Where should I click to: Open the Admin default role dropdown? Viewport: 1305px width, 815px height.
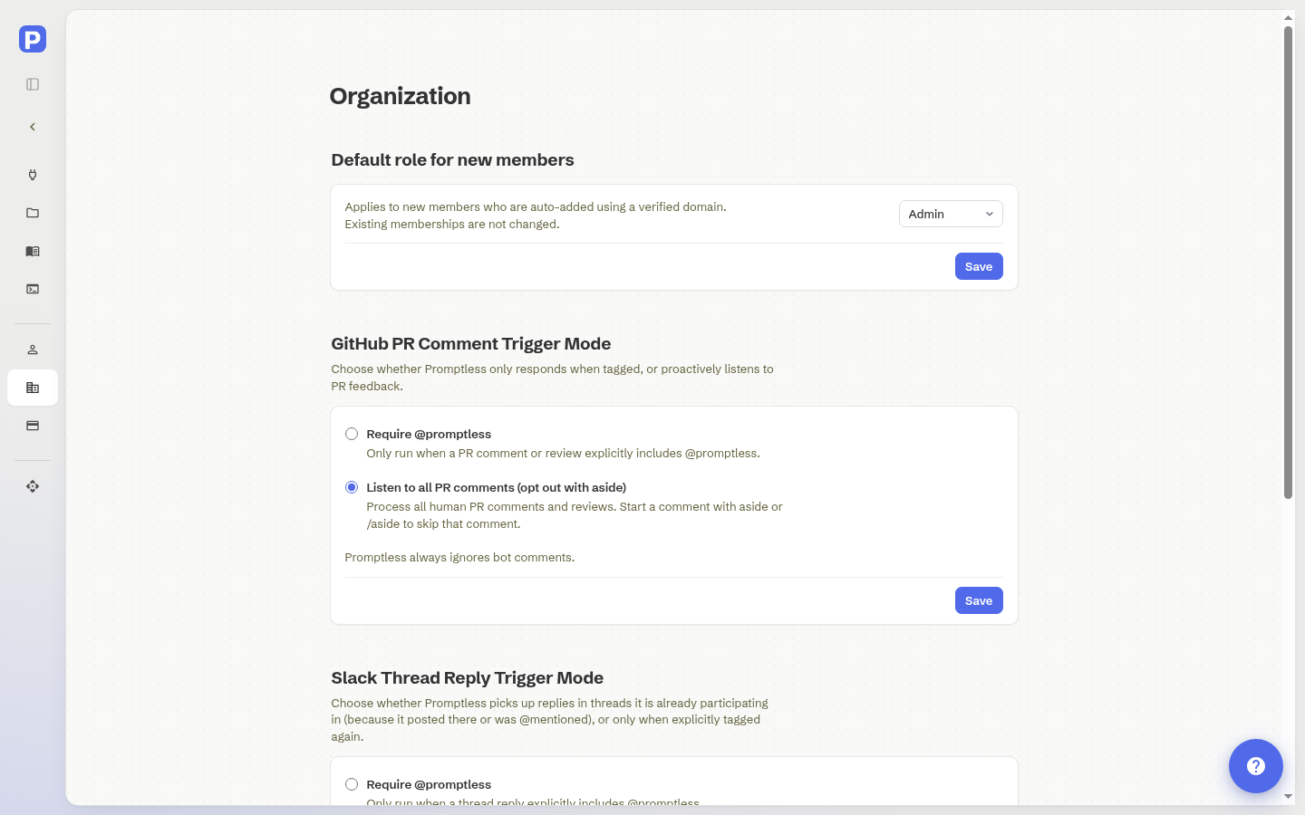click(951, 214)
